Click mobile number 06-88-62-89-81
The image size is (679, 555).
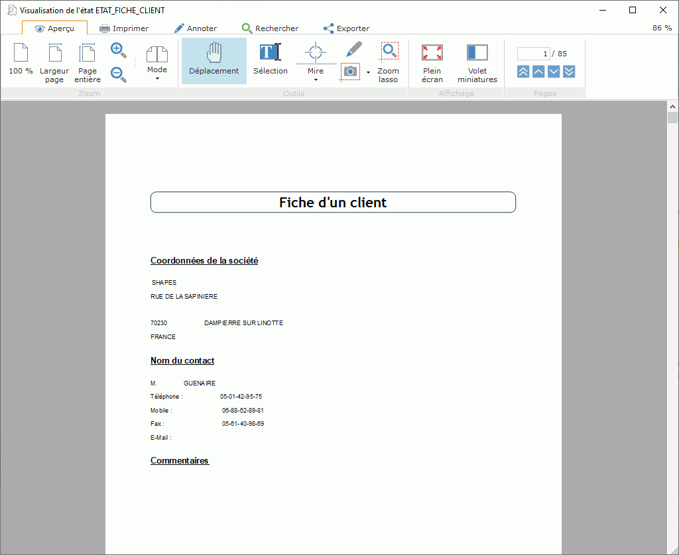243,410
